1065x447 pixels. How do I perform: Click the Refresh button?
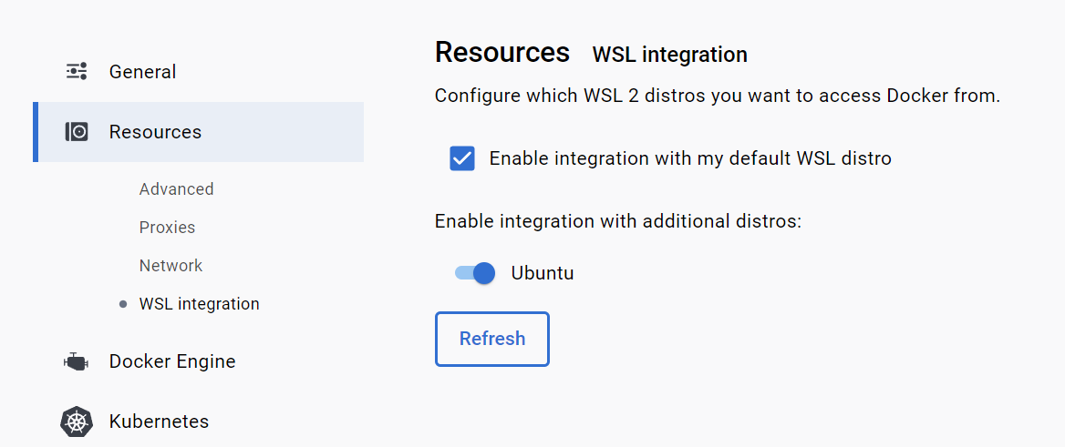491,340
